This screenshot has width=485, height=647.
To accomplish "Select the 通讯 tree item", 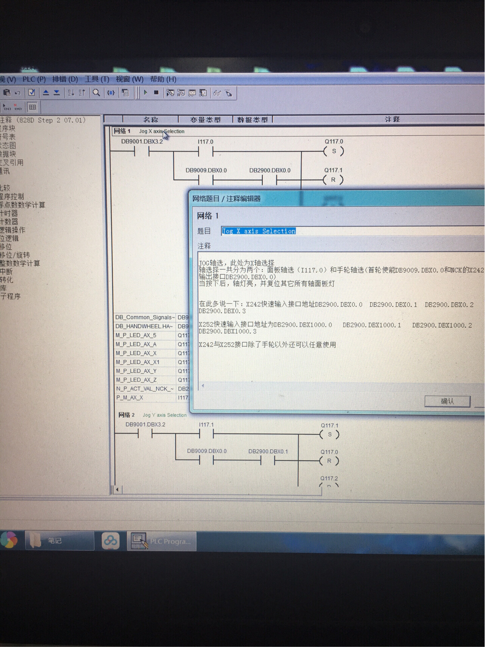I will pyautogui.click(x=5, y=171).
